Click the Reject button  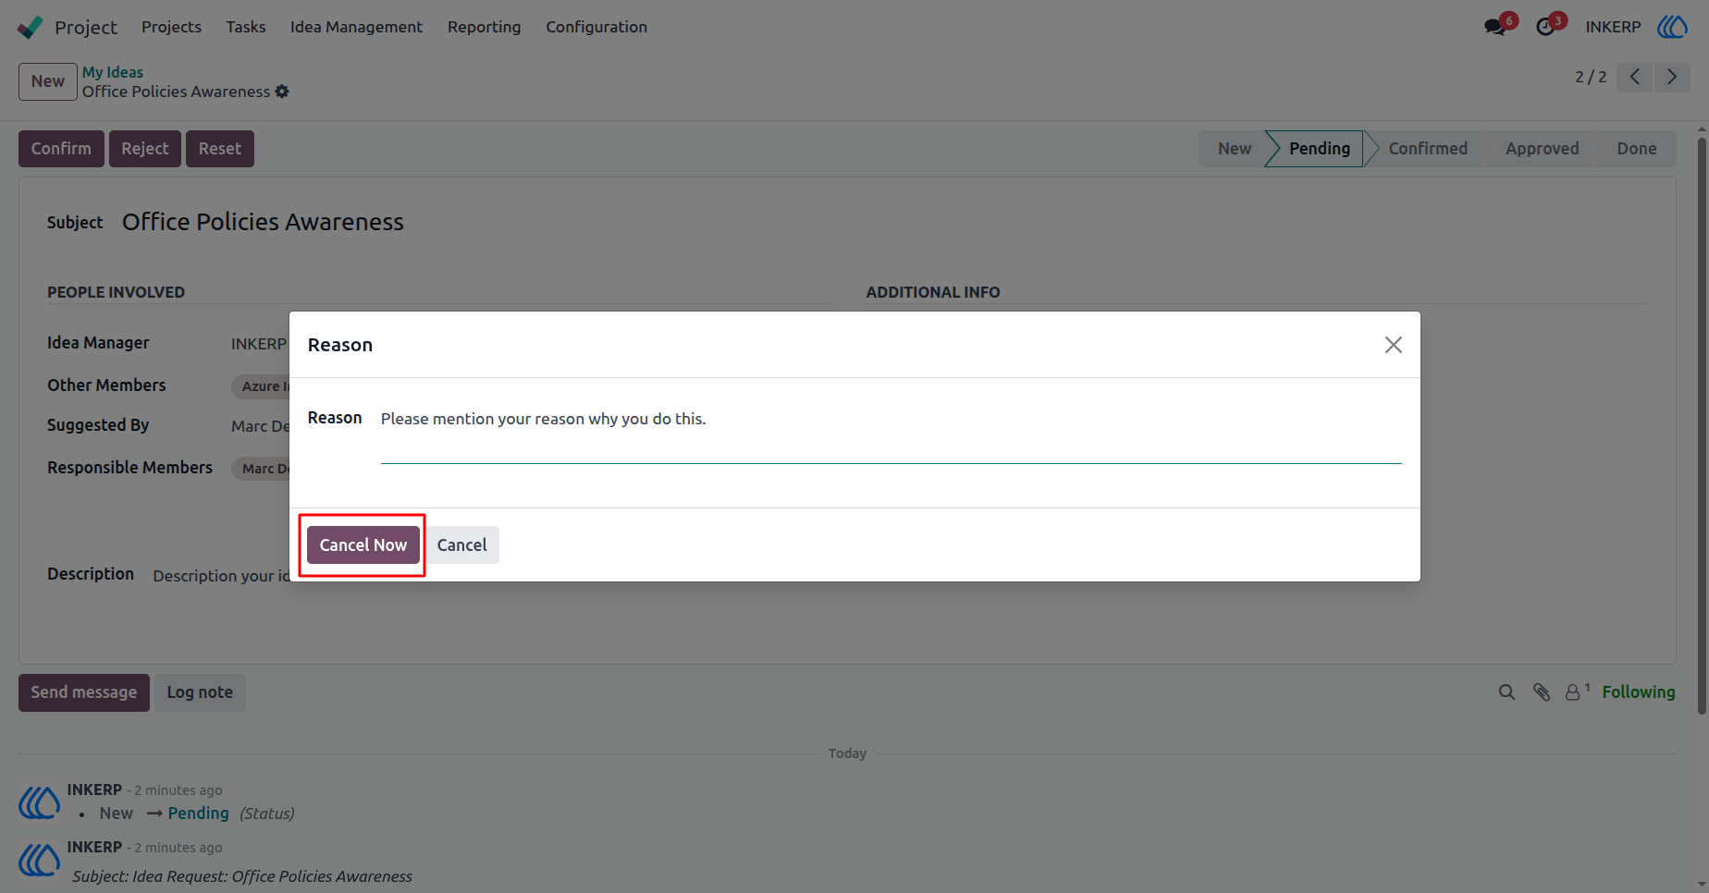145,149
